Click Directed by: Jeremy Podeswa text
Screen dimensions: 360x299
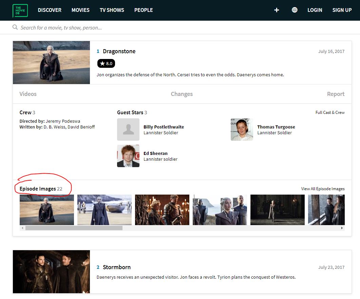coord(50,121)
